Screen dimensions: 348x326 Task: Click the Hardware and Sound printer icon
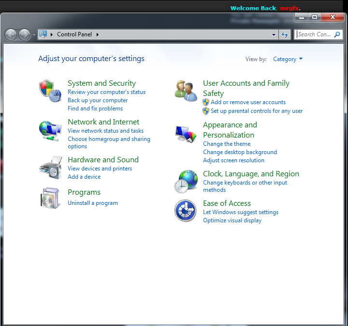point(51,168)
